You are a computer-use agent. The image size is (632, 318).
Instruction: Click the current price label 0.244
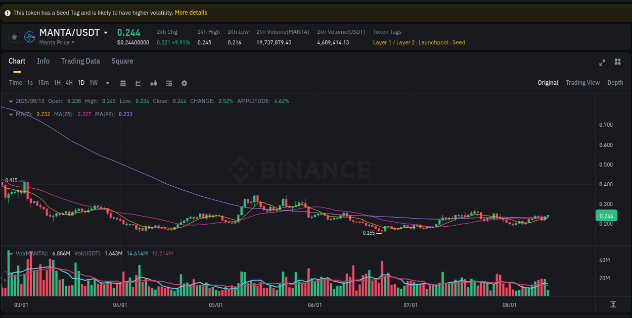tap(606, 215)
